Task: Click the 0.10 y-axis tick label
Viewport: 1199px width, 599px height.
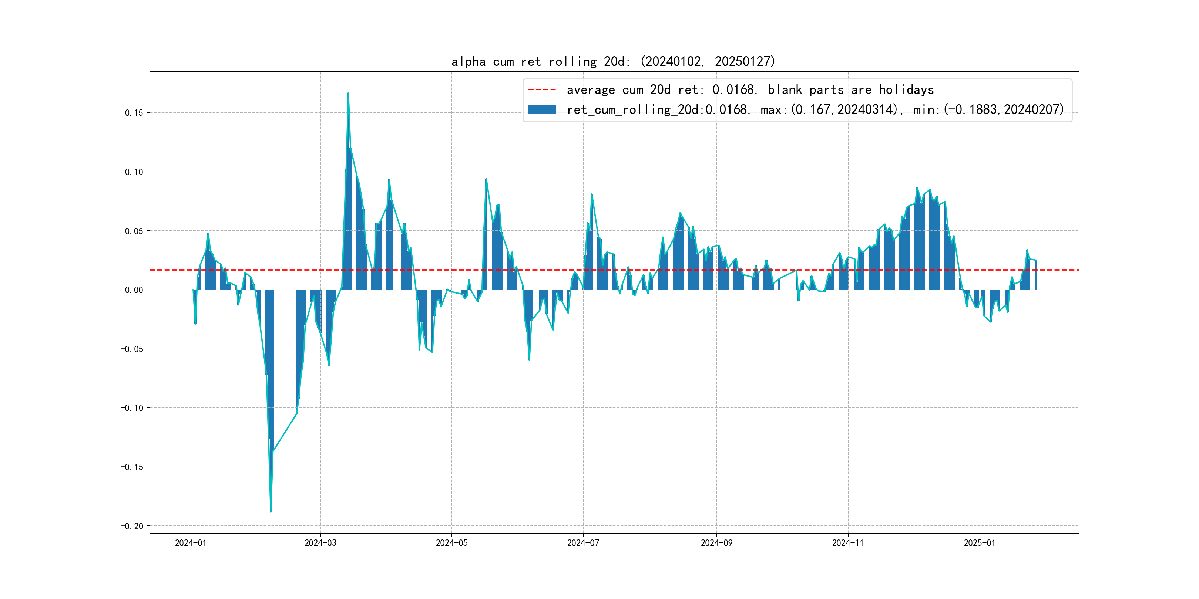Action: point(134,172)
